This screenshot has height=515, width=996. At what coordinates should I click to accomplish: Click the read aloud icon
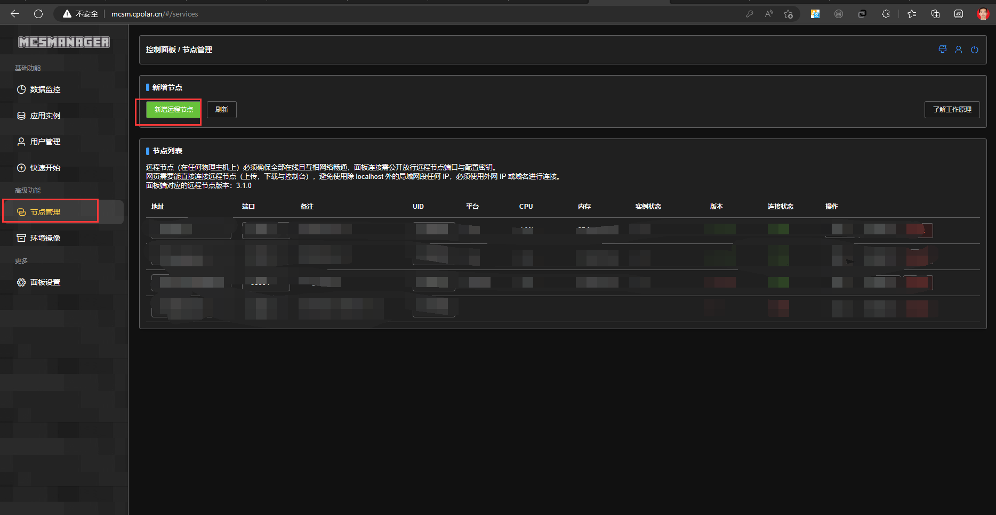768,14
